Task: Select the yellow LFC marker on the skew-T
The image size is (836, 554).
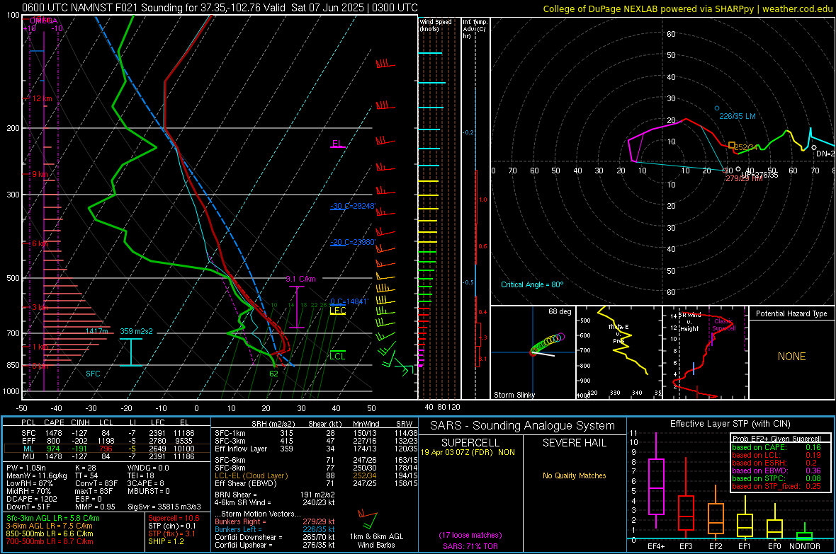Action: [337, 311]
